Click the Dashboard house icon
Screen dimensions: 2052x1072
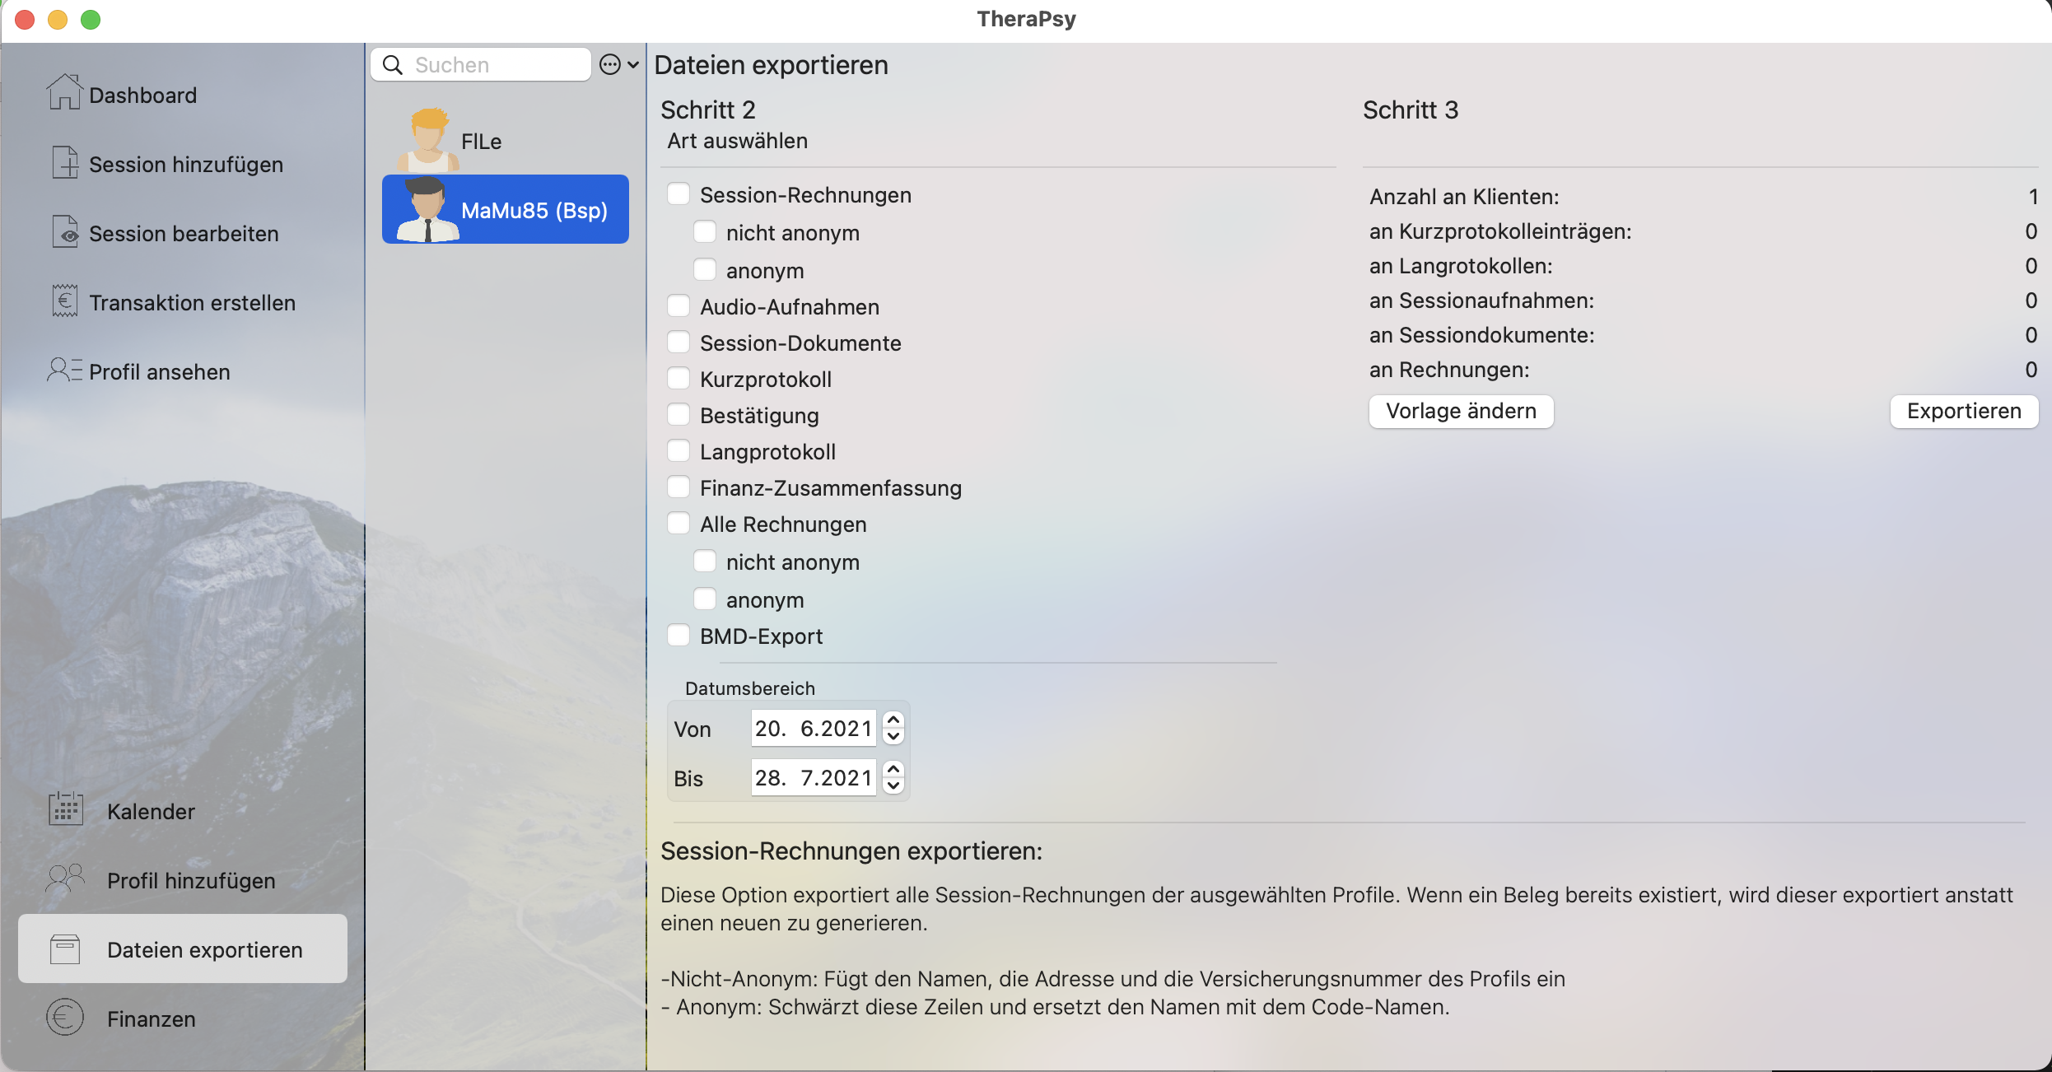pyautogui.click(x=64, y=92)
